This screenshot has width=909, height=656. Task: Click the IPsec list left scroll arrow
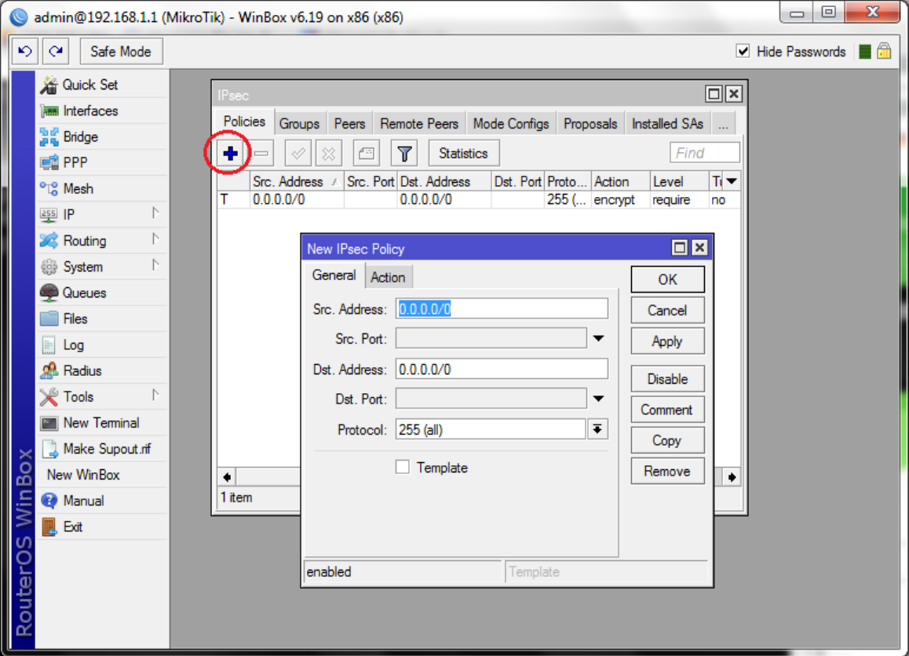click(x=227, y=477)
